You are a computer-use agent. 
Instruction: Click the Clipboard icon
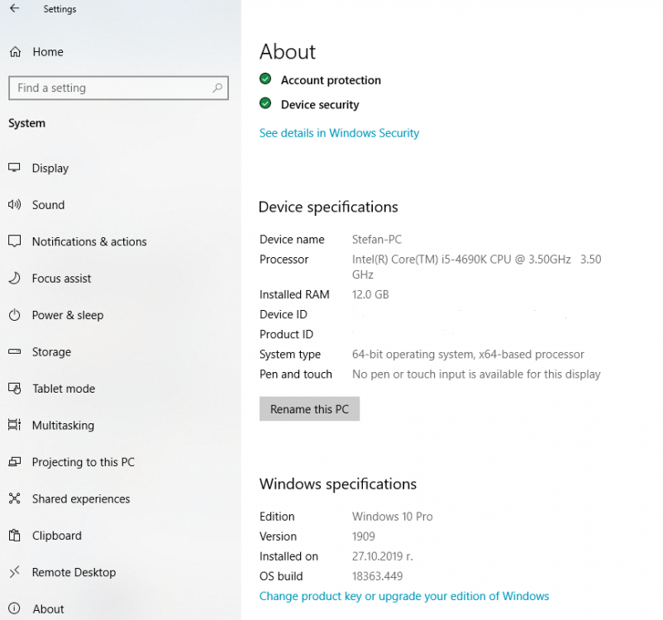coord(14,535)
